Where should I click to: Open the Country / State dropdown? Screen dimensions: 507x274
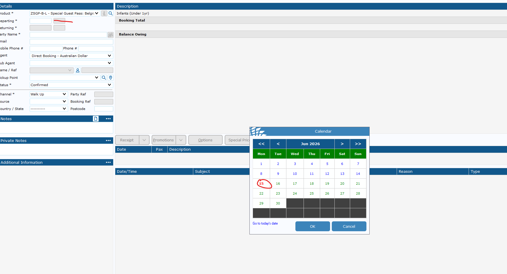49,109
